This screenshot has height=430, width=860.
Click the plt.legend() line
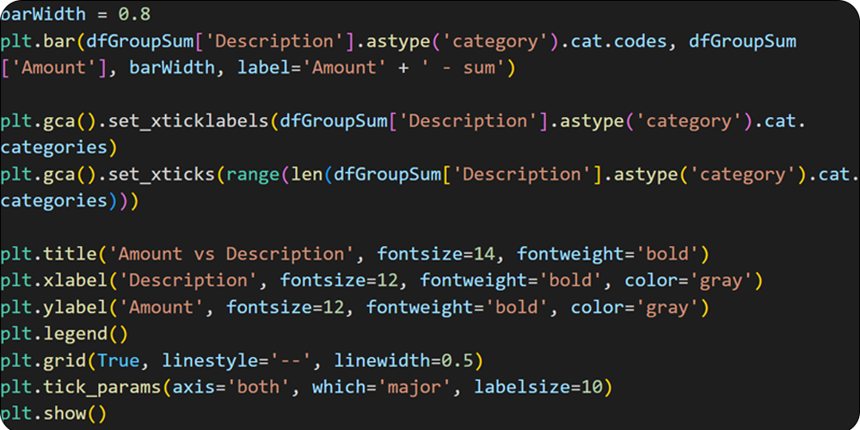[x=53, y=334]
